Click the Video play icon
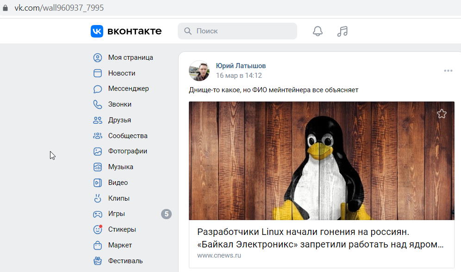The image size is (461, 272). [98, 183]
